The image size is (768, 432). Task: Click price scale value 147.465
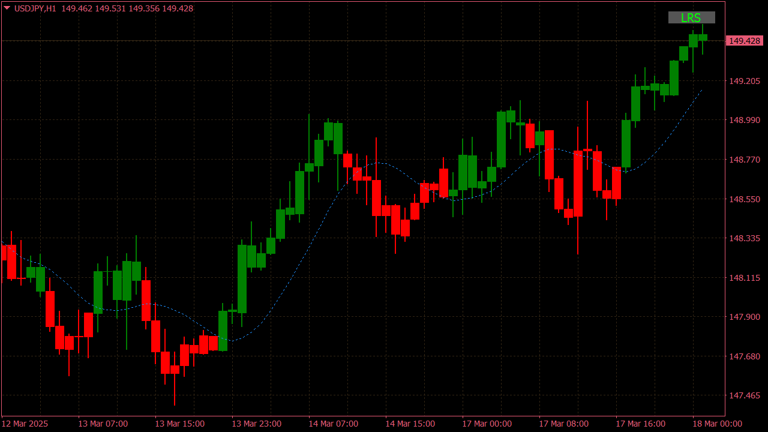(744, 395)
